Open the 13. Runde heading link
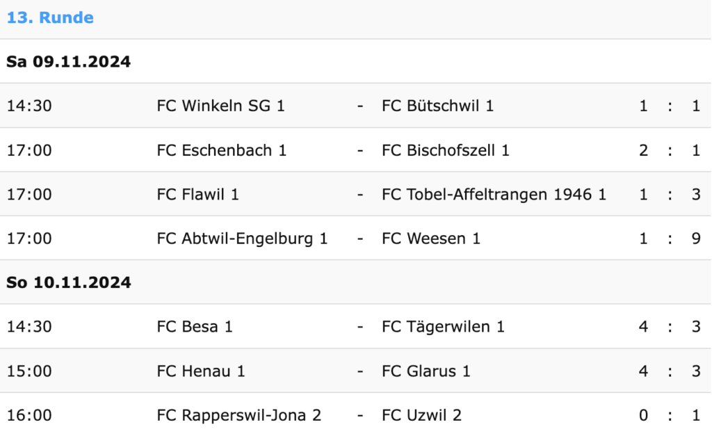The height and width of the screenshot is (436, 712). 50,17
